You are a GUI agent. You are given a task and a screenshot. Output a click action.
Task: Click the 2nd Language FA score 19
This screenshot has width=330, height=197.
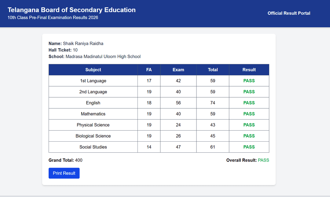[x=149, y=91]
